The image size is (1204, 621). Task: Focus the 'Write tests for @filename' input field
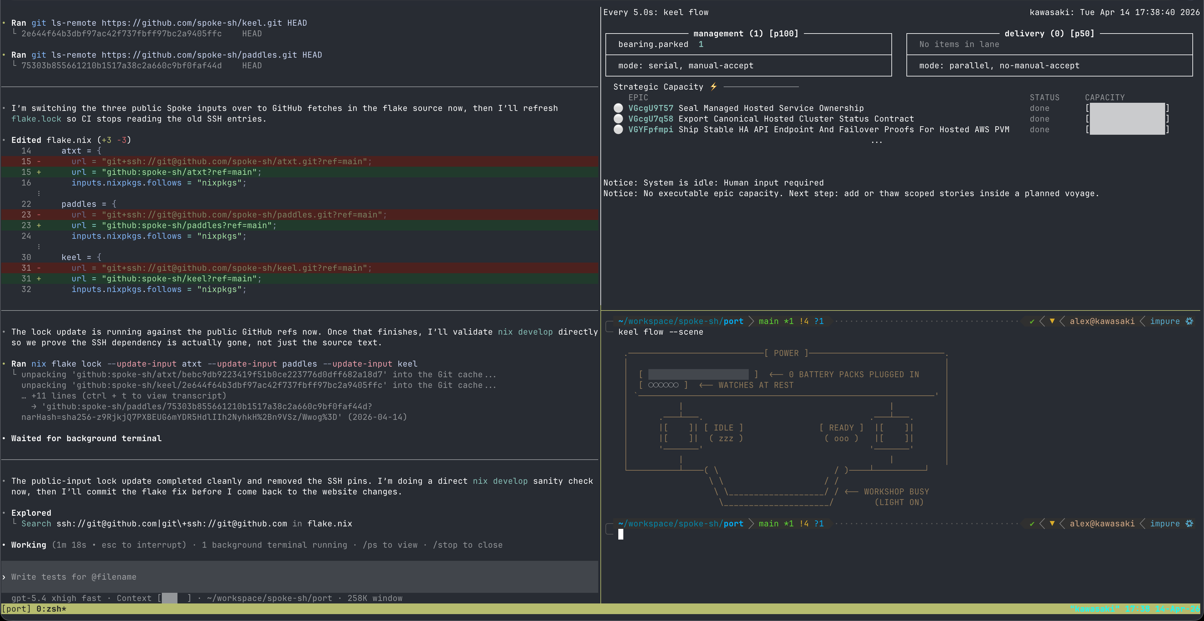[x=300, y=577]
